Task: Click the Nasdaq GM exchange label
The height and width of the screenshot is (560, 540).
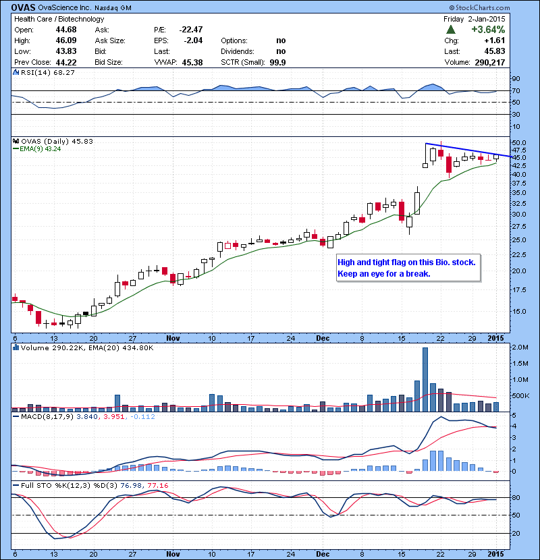Action: click(x=113, y=8)
